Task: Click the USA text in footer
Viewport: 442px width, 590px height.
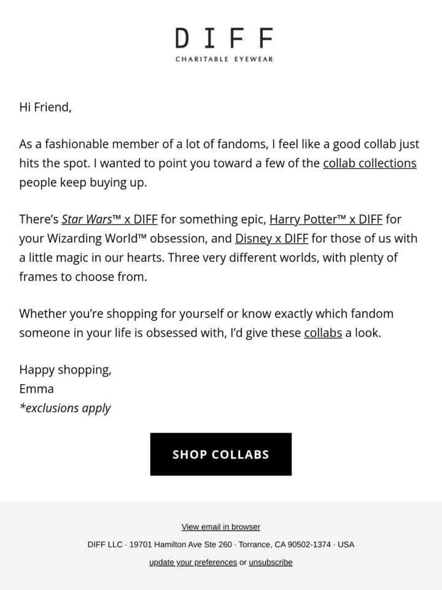Action: tap(346, 545)
